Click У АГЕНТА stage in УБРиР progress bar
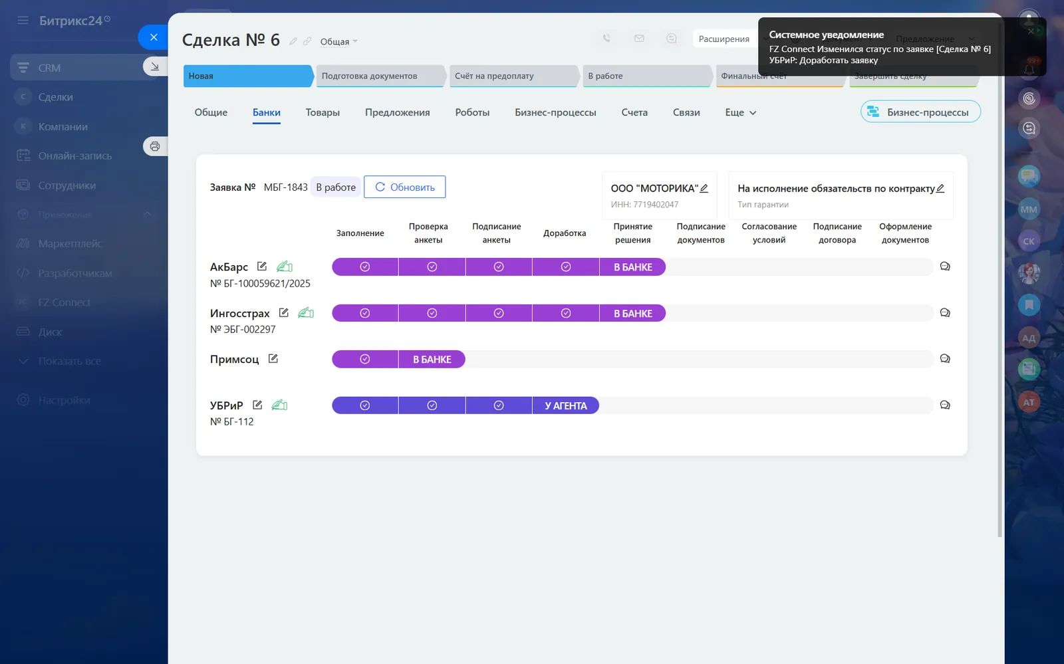Viewport: 1064px width, 664px height. click(x=565, y=406)
